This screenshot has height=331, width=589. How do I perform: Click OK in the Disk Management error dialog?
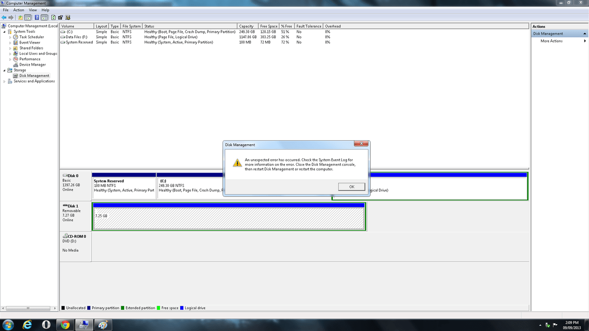tap(352, 187)
